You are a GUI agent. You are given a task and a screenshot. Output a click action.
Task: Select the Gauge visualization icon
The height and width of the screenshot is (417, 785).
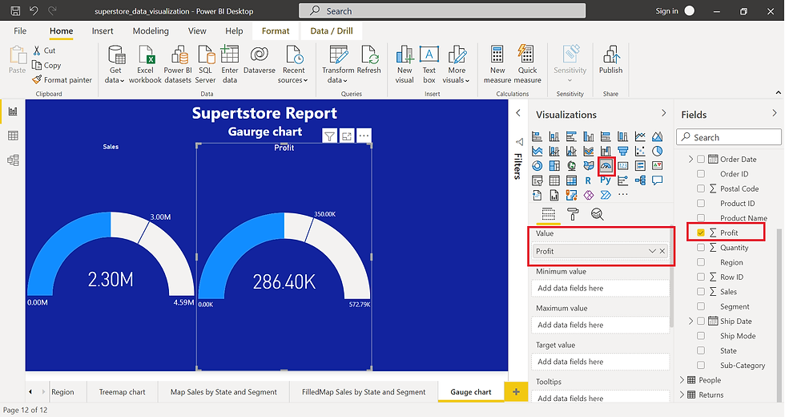click(x=606, y=166)
